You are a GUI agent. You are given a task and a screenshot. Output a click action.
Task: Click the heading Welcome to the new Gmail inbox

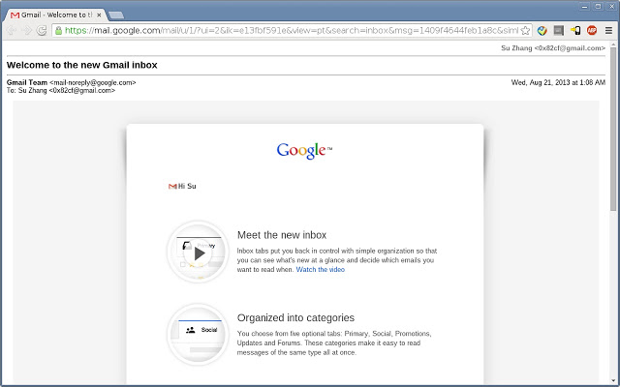(x=81, y=65)
